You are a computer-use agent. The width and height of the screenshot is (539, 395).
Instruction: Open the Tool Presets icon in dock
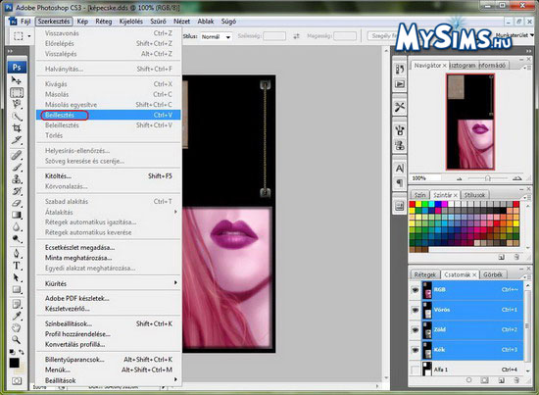pos(400,107)
